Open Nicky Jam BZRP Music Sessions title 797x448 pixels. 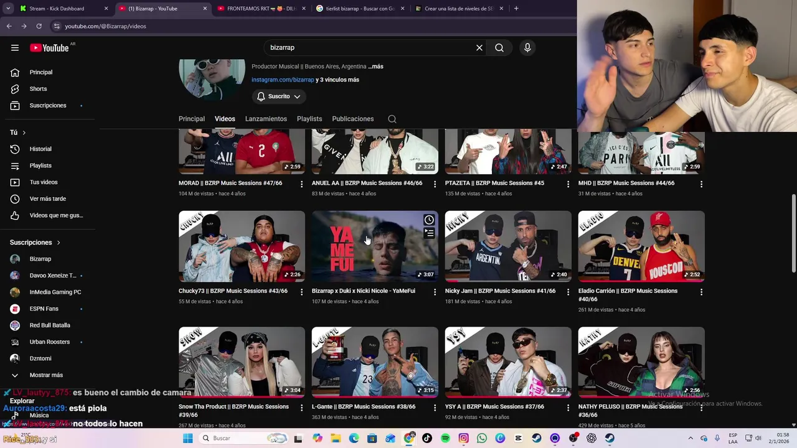pyautogui.click(x=500, y=291)
